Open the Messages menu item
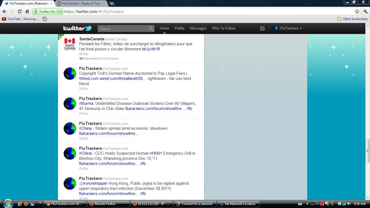Viewport: 370px width, 208px height. [x=198, y=28]
